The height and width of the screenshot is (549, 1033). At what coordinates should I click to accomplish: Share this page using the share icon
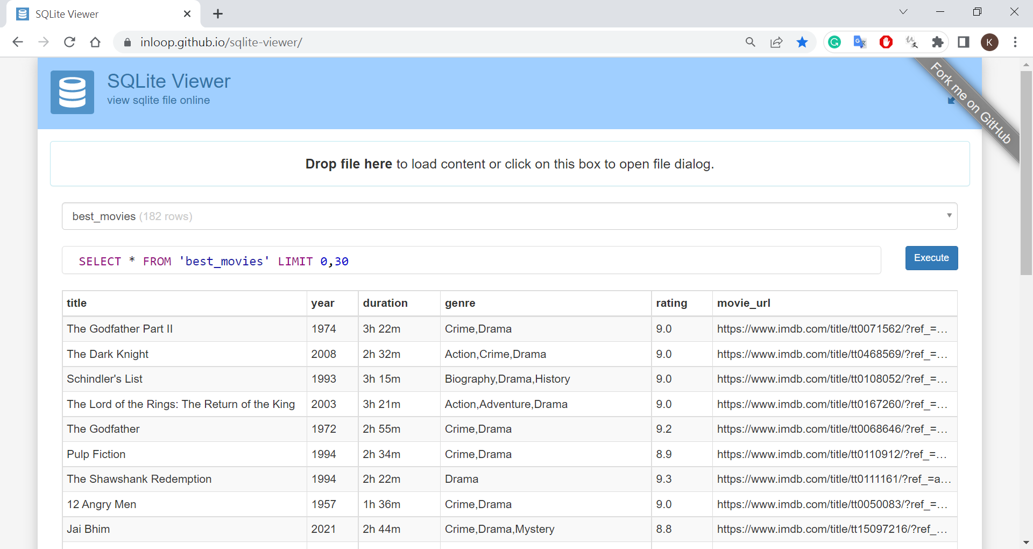(x=776, y=42)
